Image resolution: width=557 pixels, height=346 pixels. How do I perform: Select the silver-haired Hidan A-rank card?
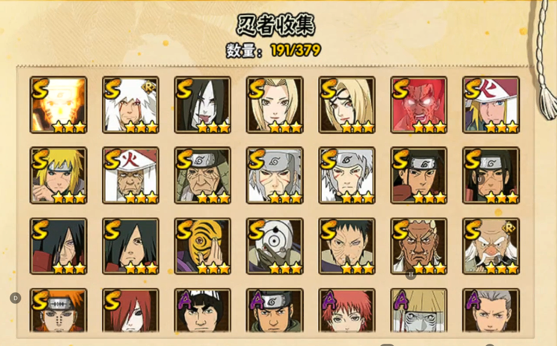click(x=491, y=310)
